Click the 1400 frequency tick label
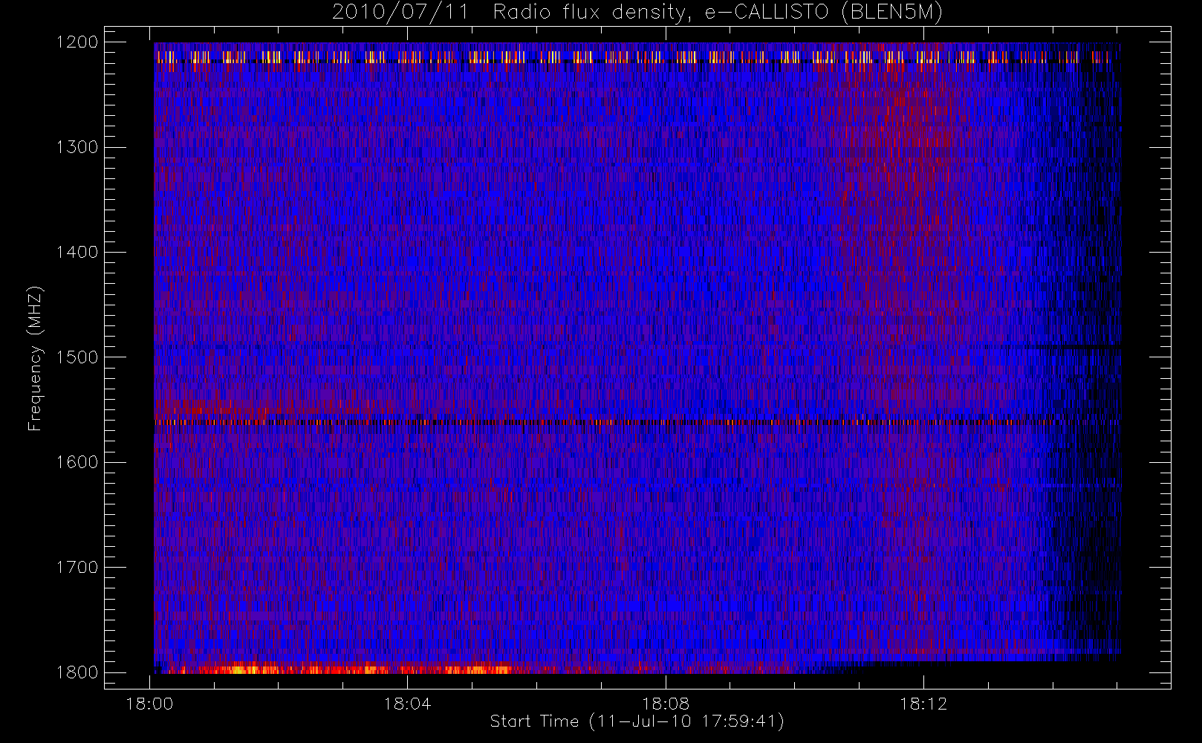This screenshot has height=743, width=1202. coord(77,253)
